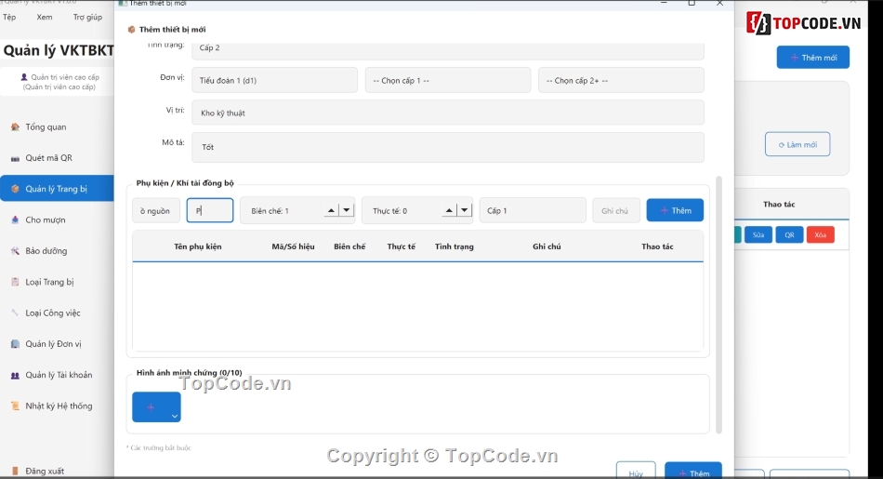Screen dimensions: 883x479
Task: Open the Tệp menu
Action: pos(9,17)
